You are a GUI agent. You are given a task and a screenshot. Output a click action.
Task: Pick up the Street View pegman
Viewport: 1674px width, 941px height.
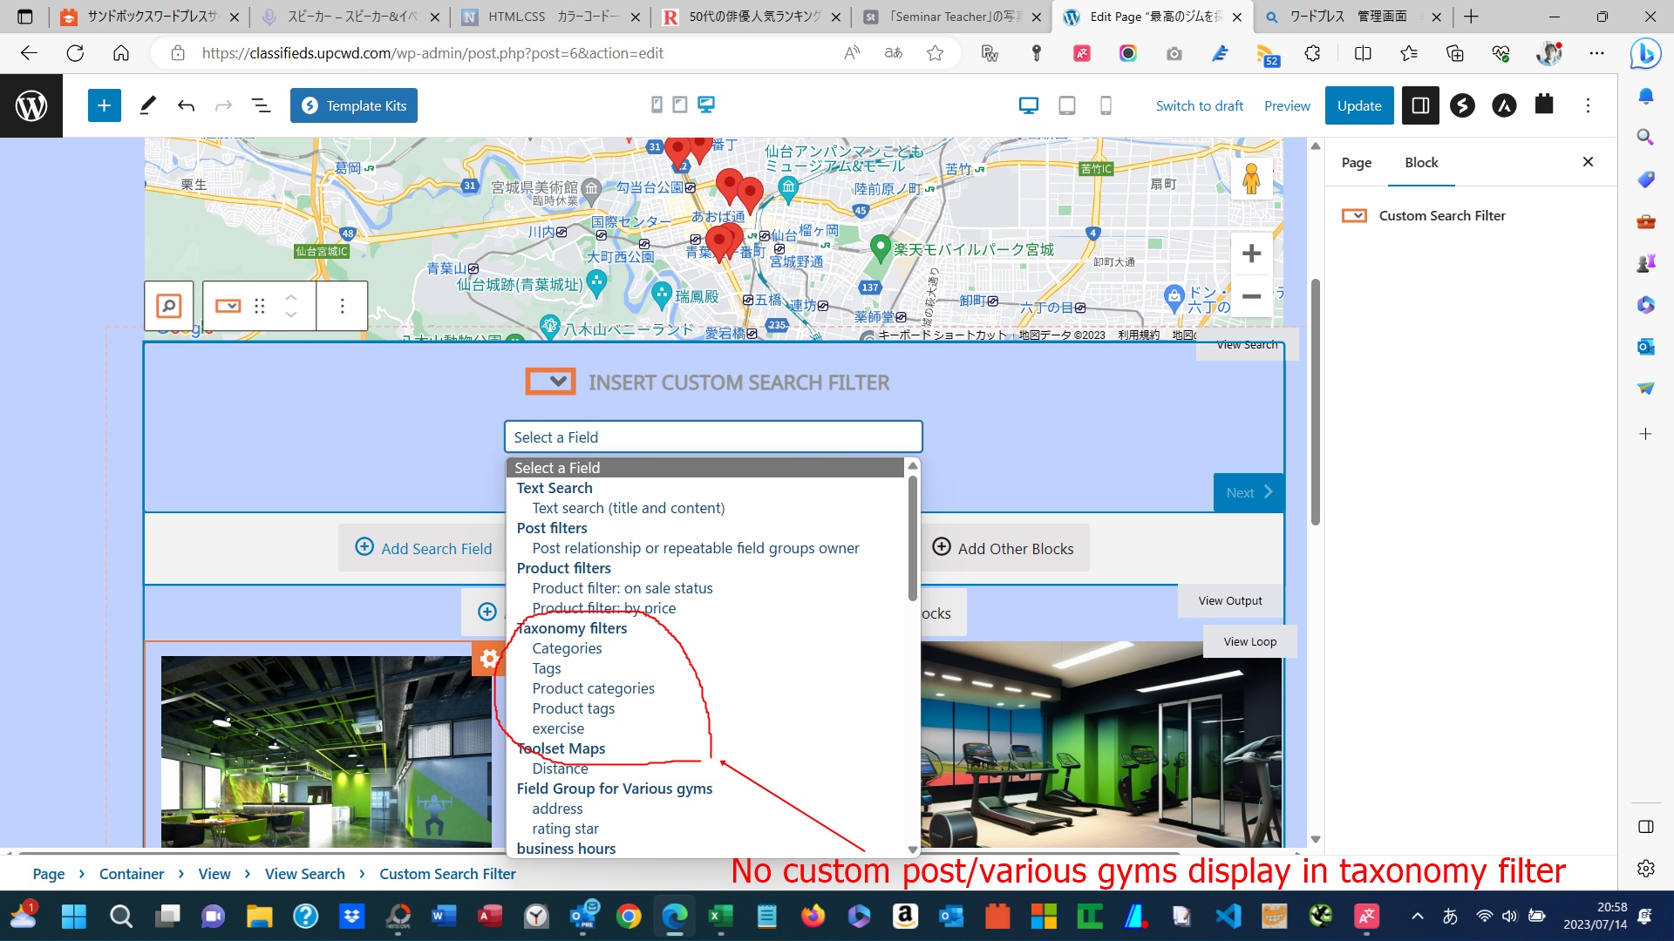(x=1251, y=179)
